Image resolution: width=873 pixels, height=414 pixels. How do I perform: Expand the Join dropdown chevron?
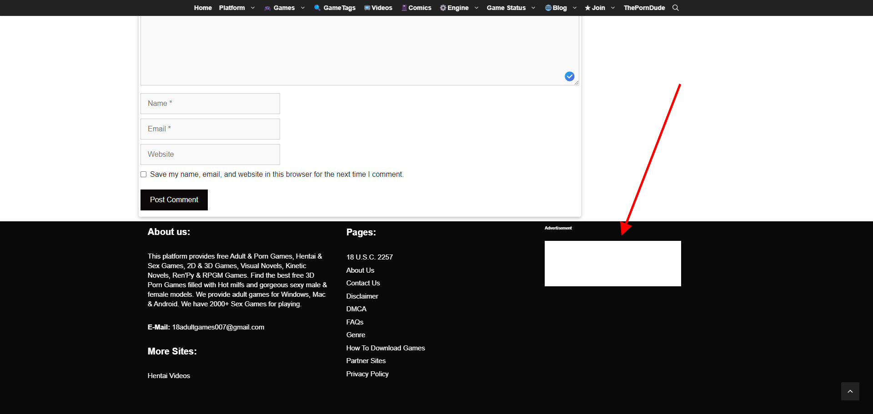[613, 8]
